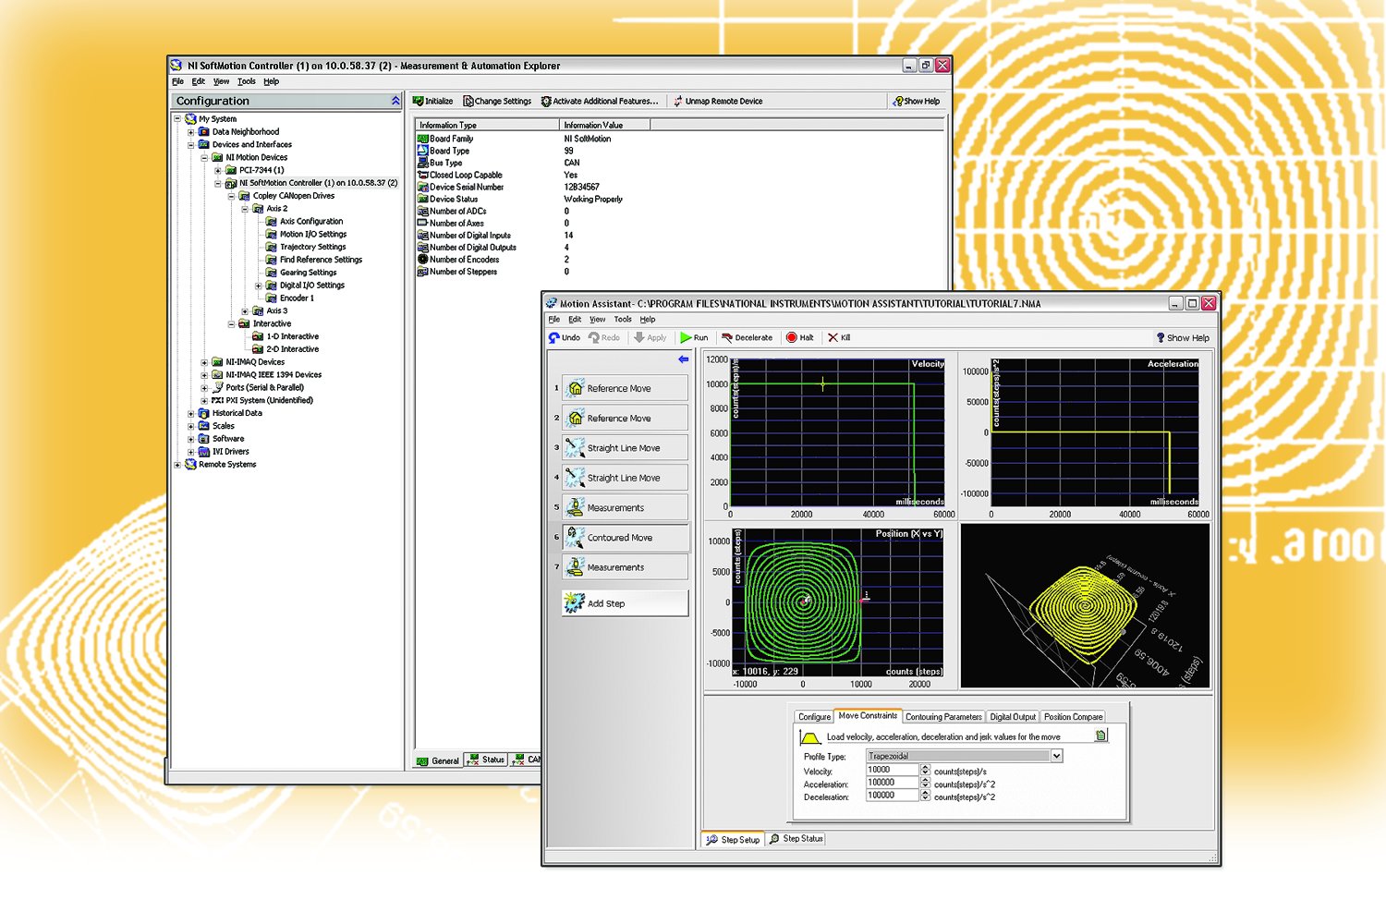Open the Profile Type dropdown

click(1056, 756)
